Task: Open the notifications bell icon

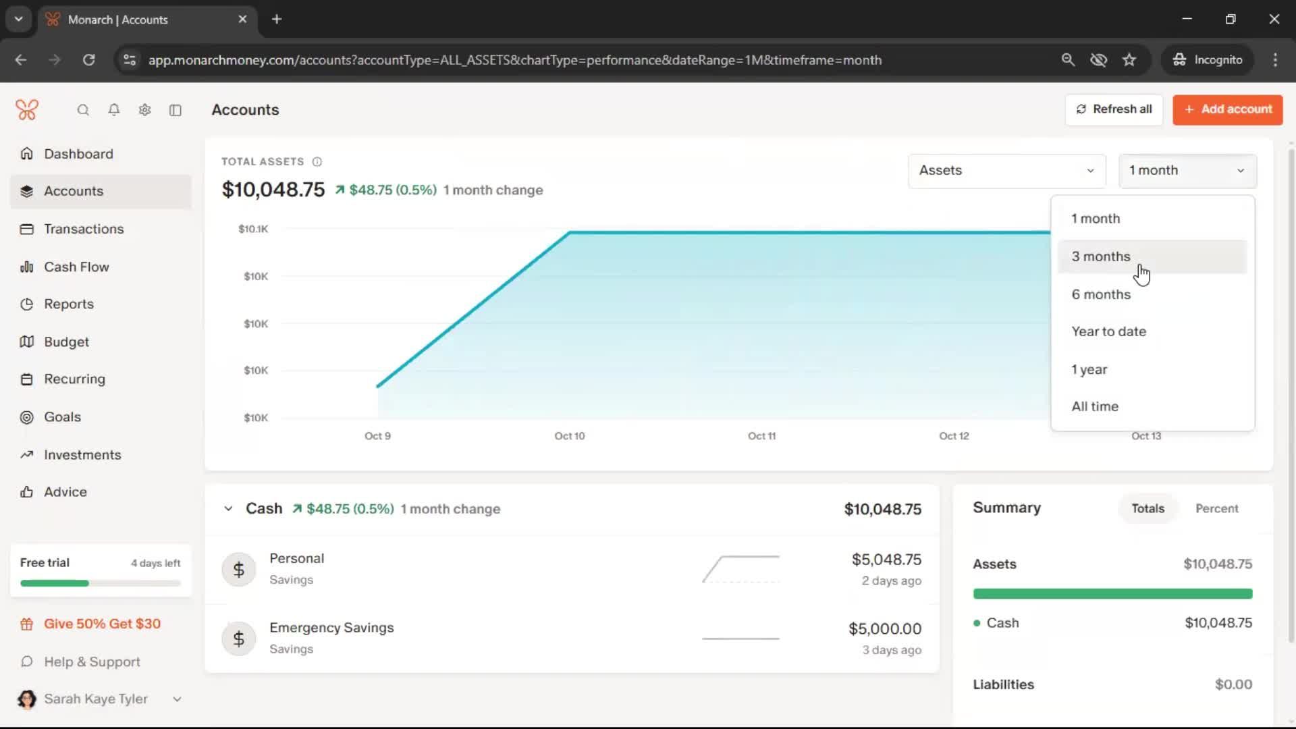Action: (x=114, y=110)
